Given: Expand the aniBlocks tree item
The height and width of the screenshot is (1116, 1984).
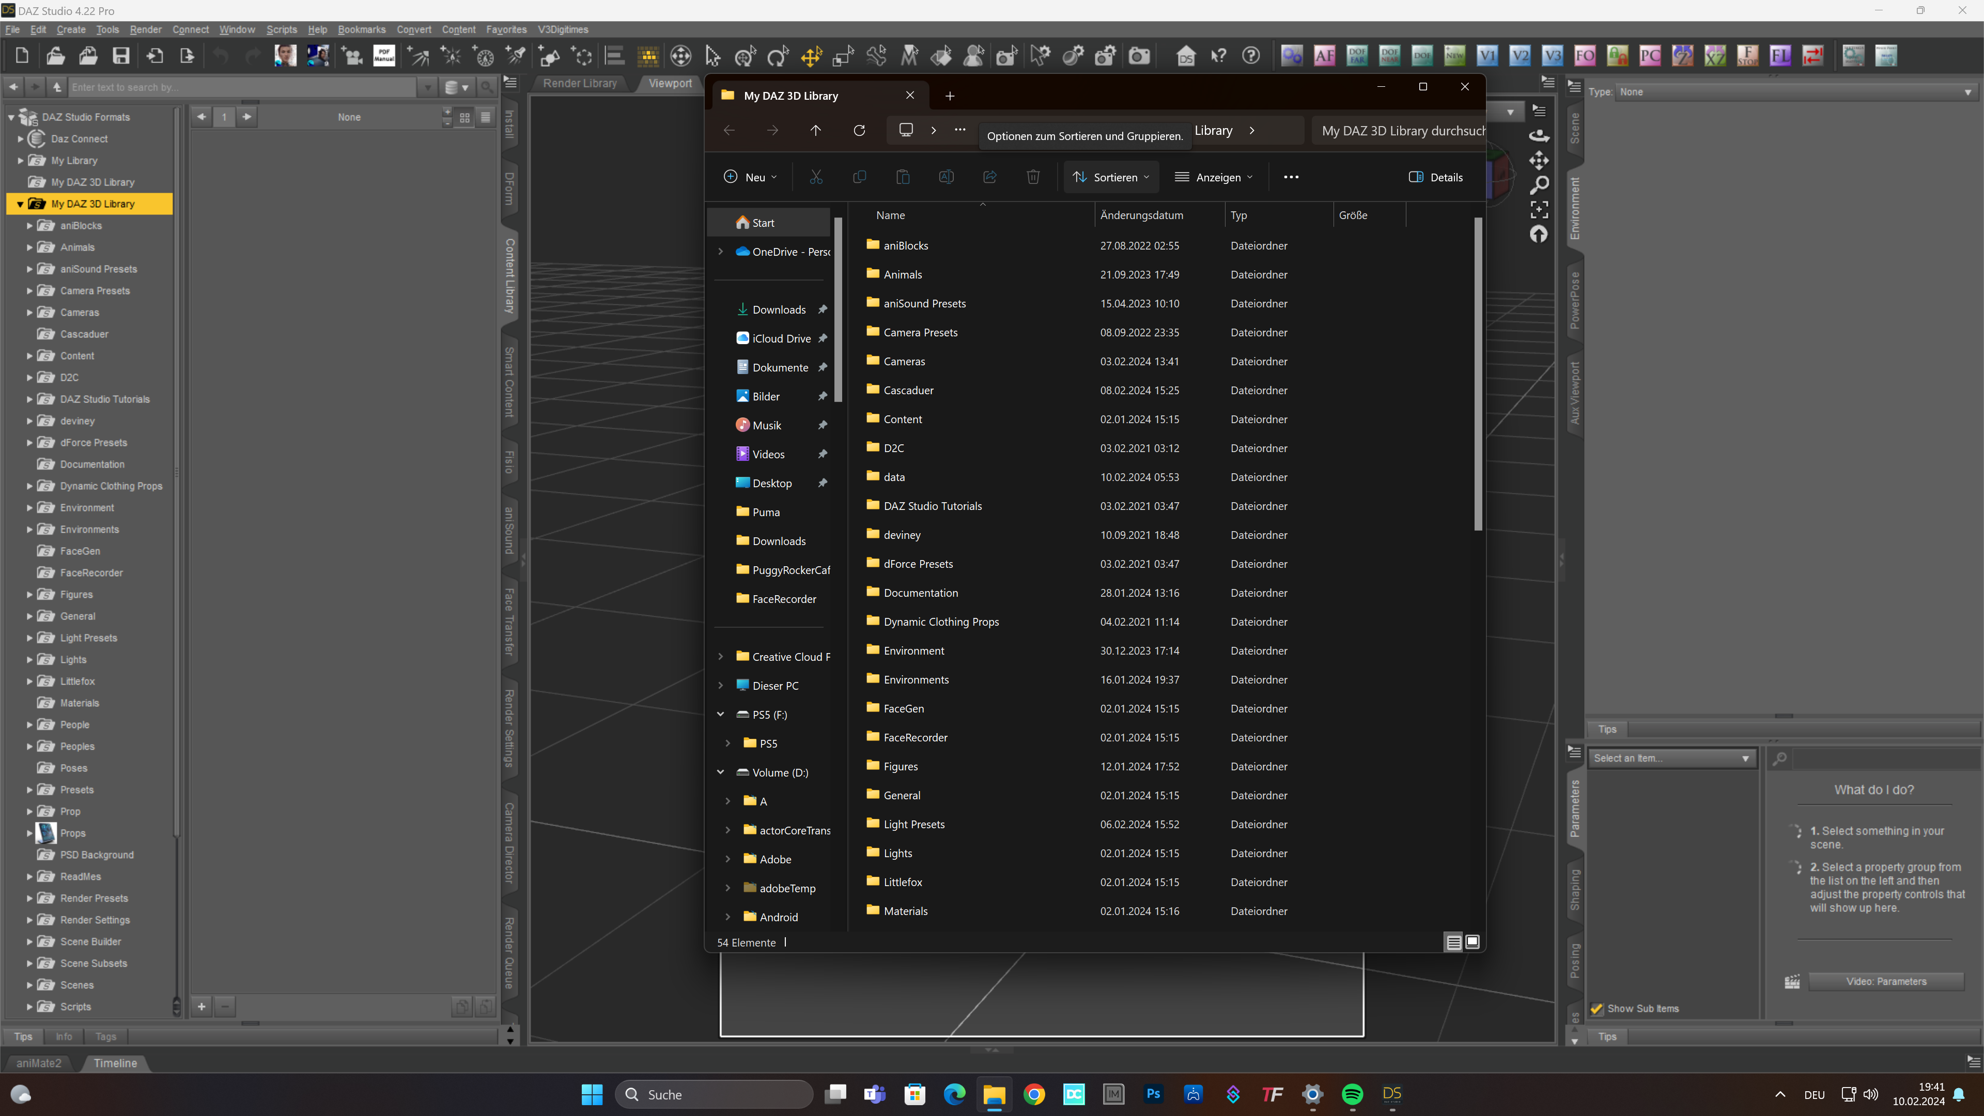Looking at the screenshot, I should coord(29,226).
